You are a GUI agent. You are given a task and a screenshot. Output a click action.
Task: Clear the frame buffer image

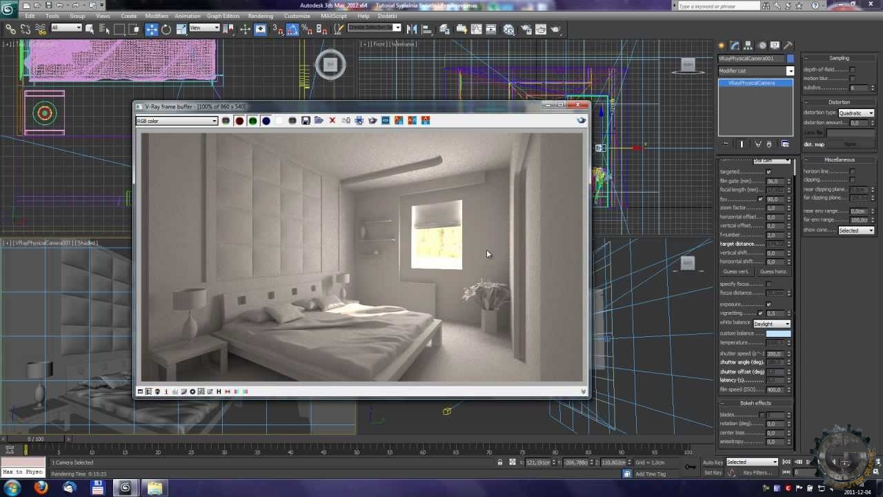[x=332, y=121]
